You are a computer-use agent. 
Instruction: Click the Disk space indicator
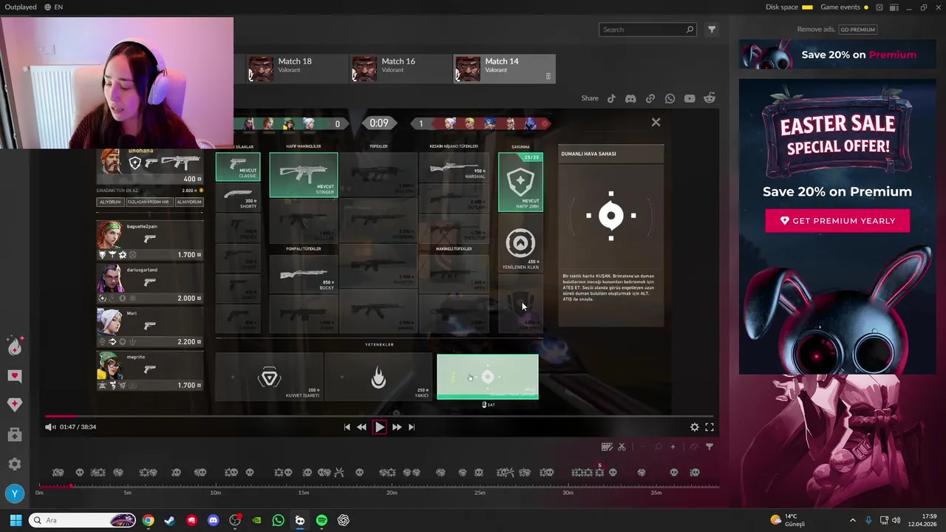pos(789,7)
